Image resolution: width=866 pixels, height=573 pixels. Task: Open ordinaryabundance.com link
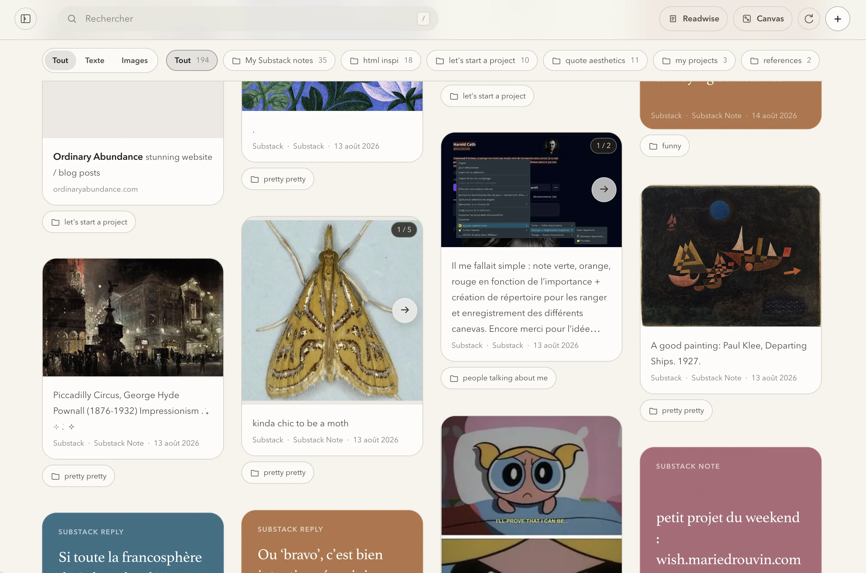[x=96, y=189]
